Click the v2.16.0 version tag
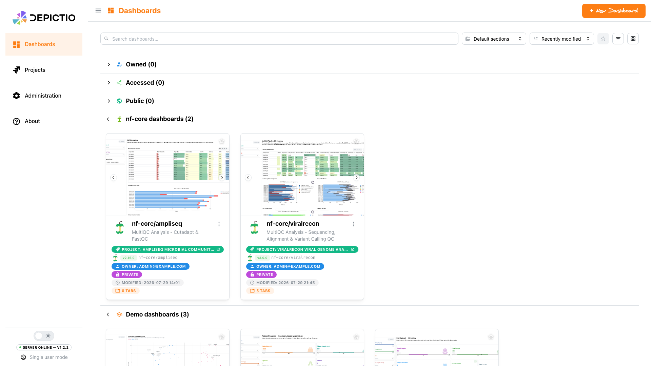The image size is (651, 366). [x=129, y=258]
